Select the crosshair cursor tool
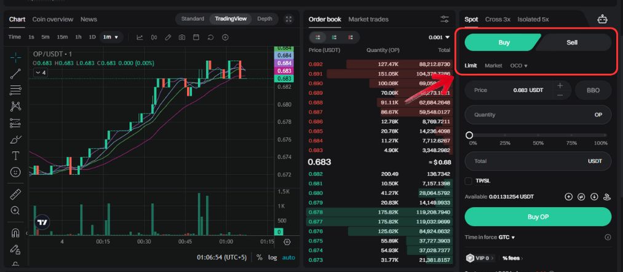 point(15,58)
